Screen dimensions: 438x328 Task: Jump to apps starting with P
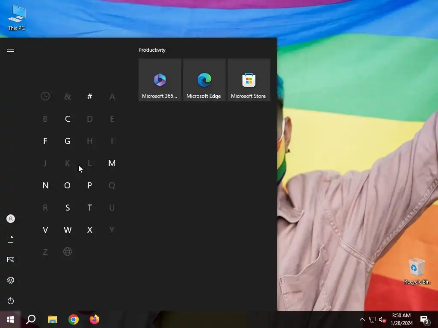pyautogui.click(x=90, y=185)
